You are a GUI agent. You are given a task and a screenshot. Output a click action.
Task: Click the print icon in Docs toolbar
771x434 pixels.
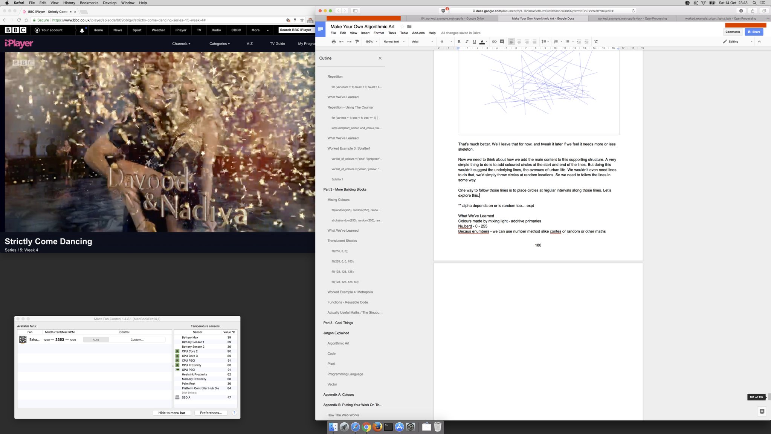click(333, 41)
